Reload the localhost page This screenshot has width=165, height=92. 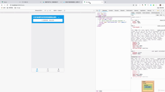click(x=7, y=5)
